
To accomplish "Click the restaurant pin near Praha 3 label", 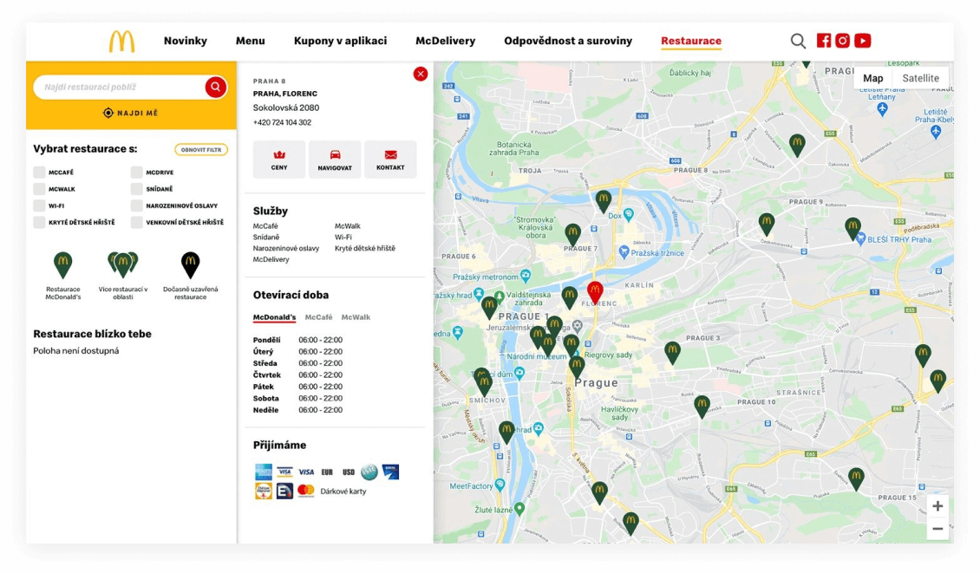I will click(x=672, y=353).
